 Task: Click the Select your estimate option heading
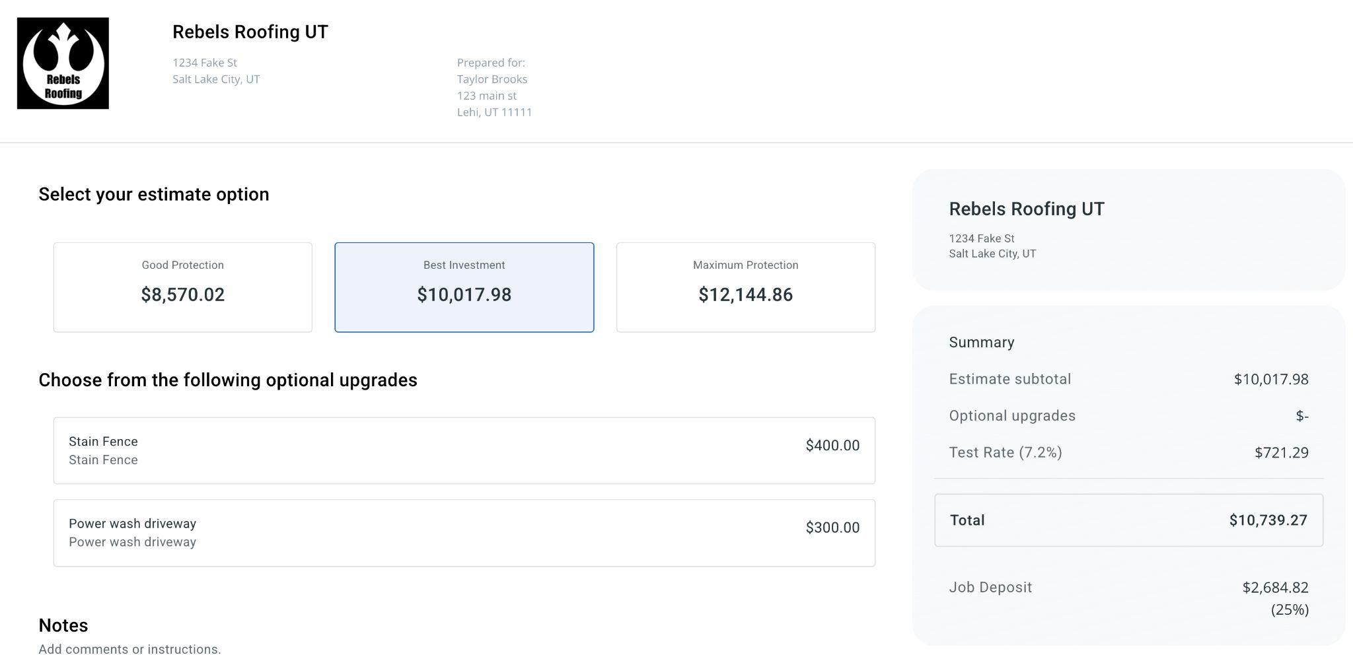coord(154,194)
